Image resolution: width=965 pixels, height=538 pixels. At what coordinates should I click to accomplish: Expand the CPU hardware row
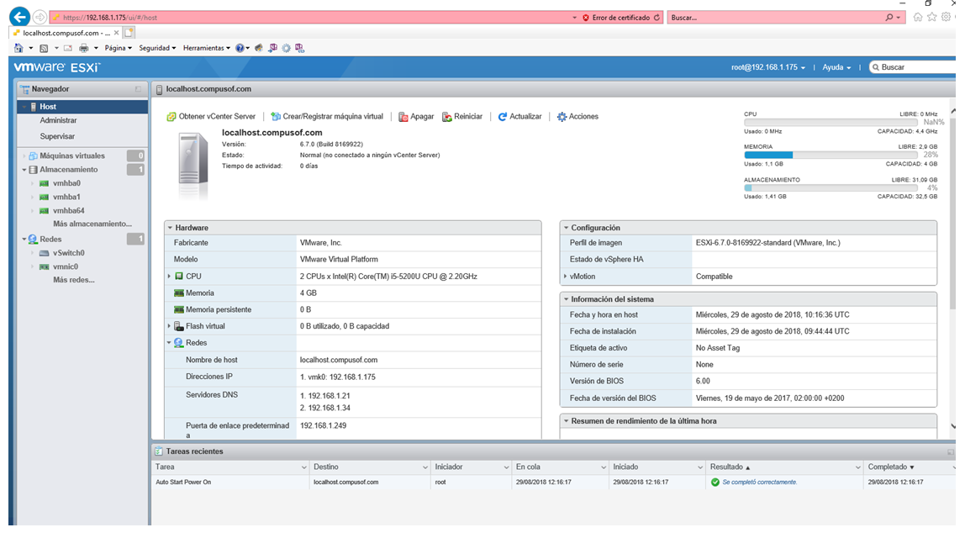(169, 277)
